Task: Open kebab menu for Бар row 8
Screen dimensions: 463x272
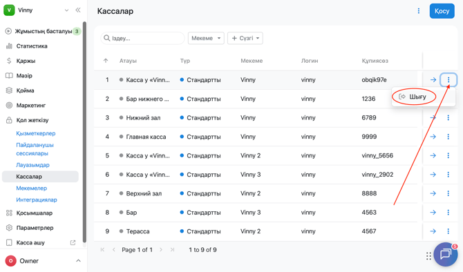Action: pos(448,212)
